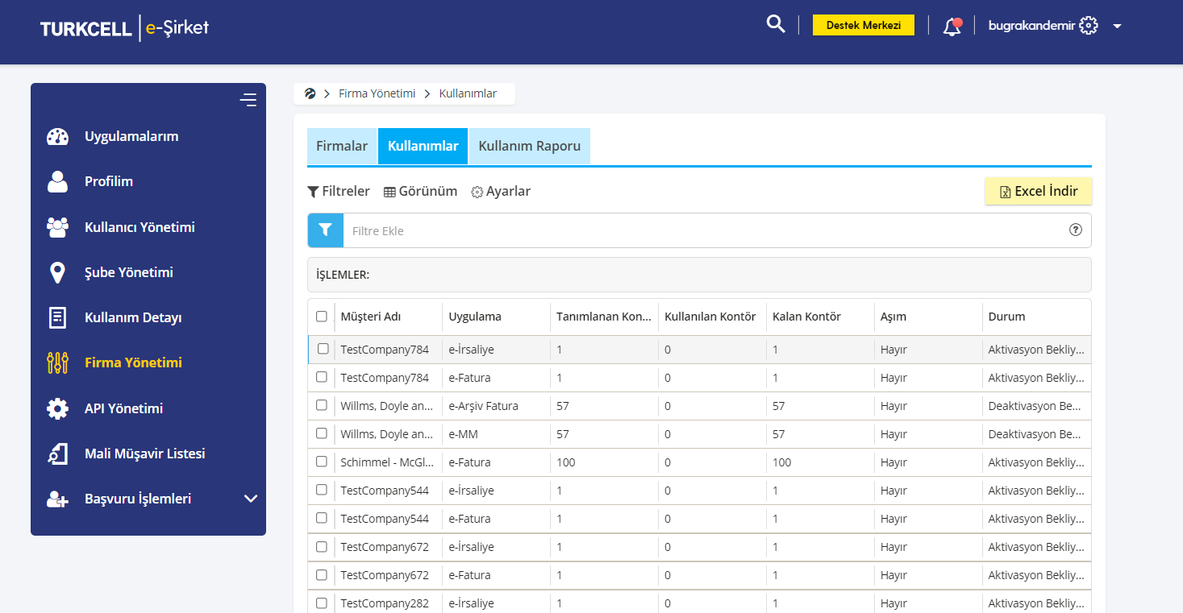Click the Uygulamalarım dashboard icon
The image size is (1183, 613).
pyautogui.click(x=58, y=136)
